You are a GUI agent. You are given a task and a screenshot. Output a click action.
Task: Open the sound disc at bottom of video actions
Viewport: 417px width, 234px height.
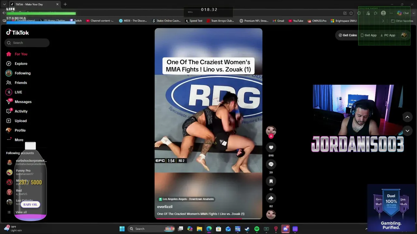point(271,214)
